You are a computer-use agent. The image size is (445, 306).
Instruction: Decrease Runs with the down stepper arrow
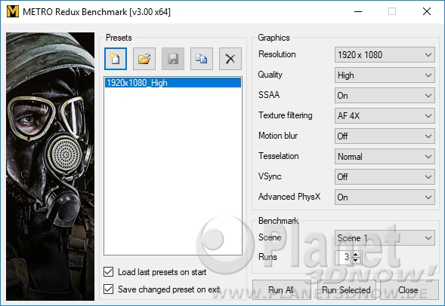tap(356, 260)
